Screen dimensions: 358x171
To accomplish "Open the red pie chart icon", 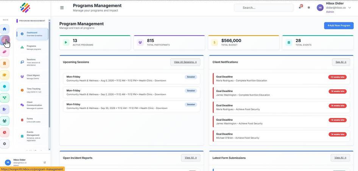I will (5, 132).
